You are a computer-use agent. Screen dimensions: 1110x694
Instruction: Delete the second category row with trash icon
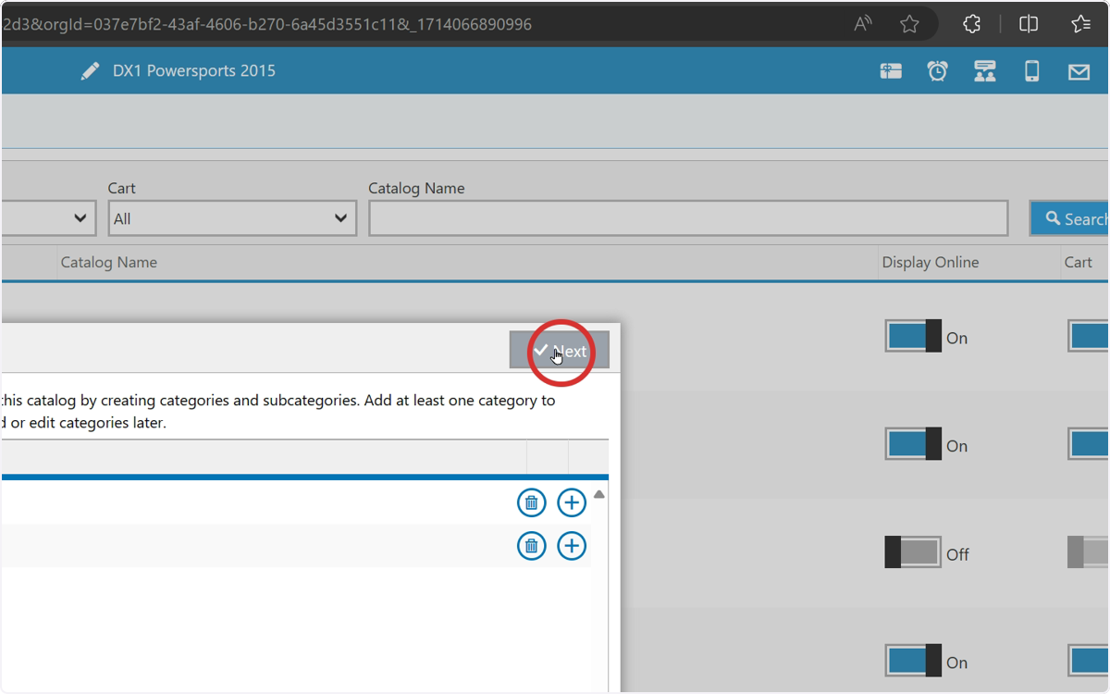click(531, 546)
